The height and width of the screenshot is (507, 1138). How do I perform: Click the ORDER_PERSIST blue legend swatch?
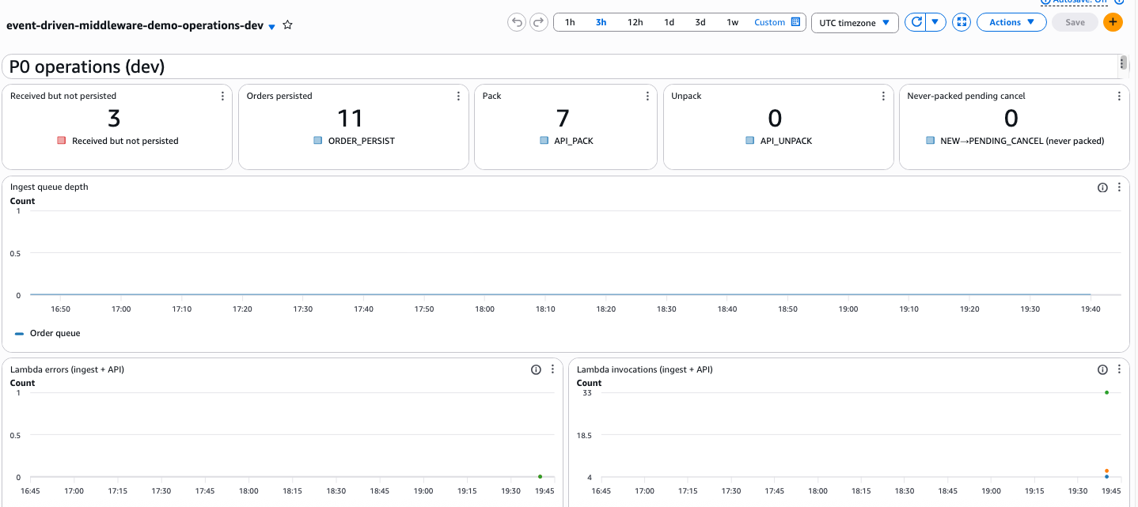coord(317,141)
